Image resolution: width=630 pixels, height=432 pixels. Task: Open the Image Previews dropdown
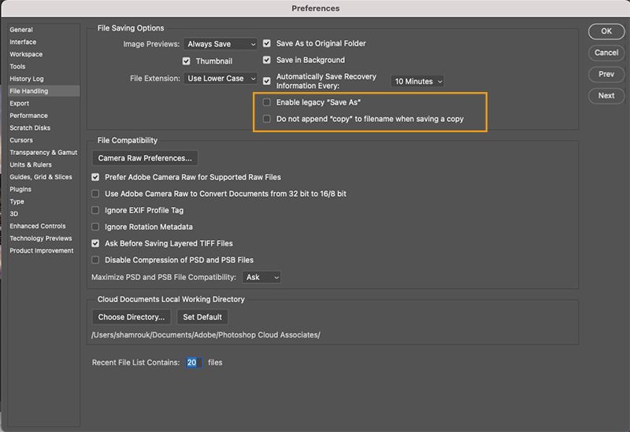220,44
